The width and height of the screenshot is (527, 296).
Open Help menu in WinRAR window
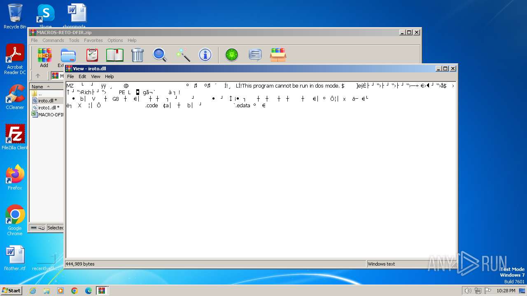[132, 40]
